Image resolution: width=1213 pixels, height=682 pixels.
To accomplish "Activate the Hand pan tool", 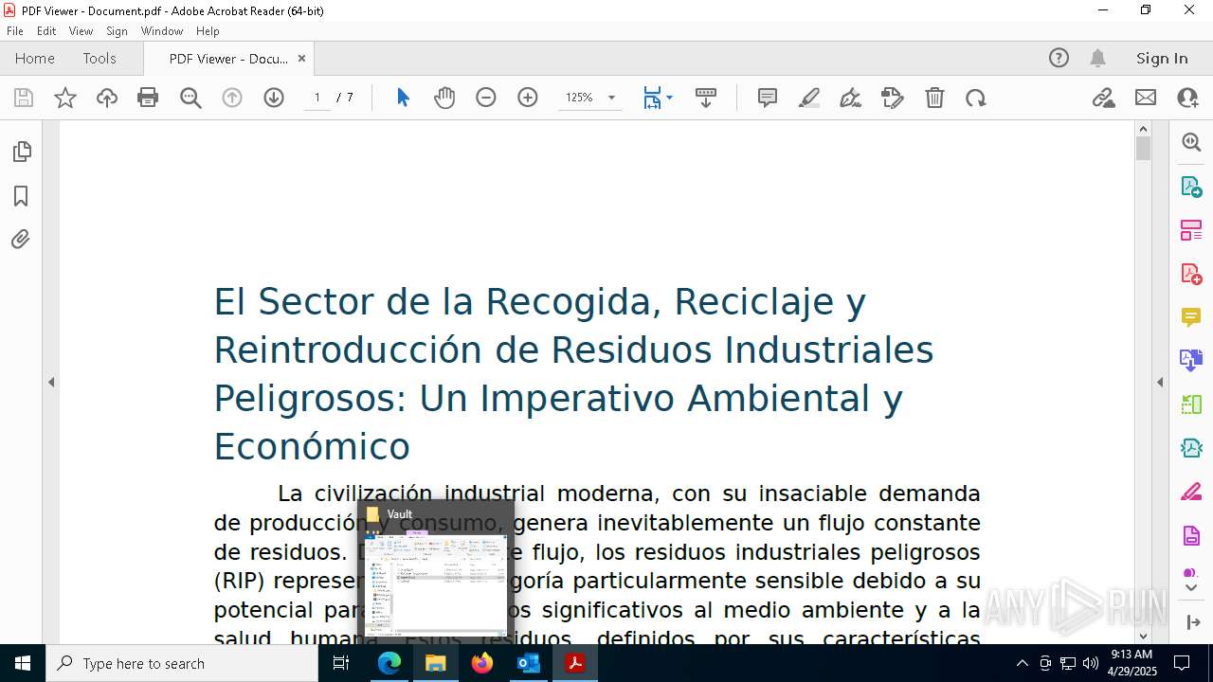I will click(x=444, y=98).
